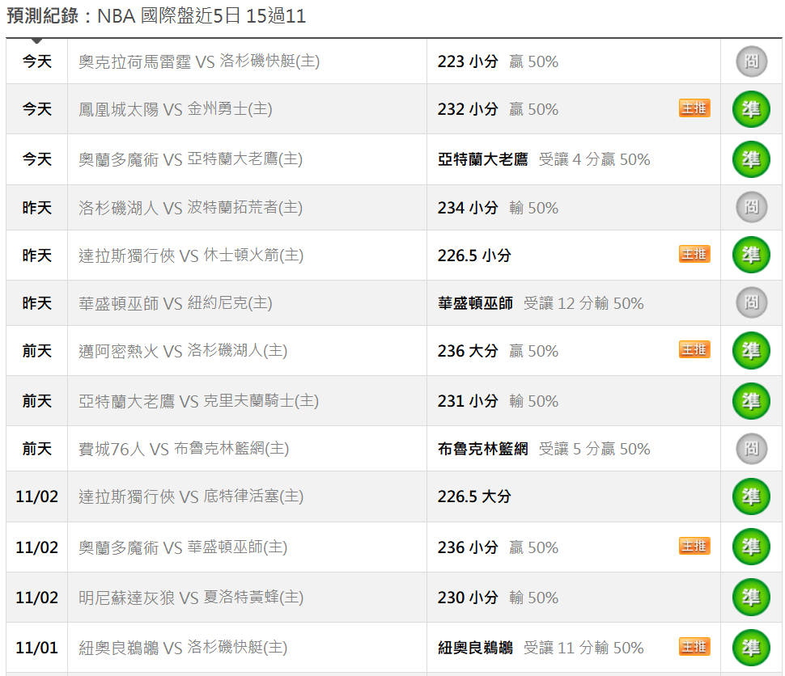Click prediction 230 小分 輸 50%
Image resolution: width=785 pixels, height=676 pixels.
click(499, 597)
